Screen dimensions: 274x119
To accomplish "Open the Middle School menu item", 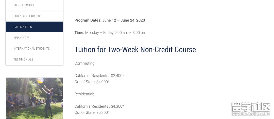I will coord(34,5).
